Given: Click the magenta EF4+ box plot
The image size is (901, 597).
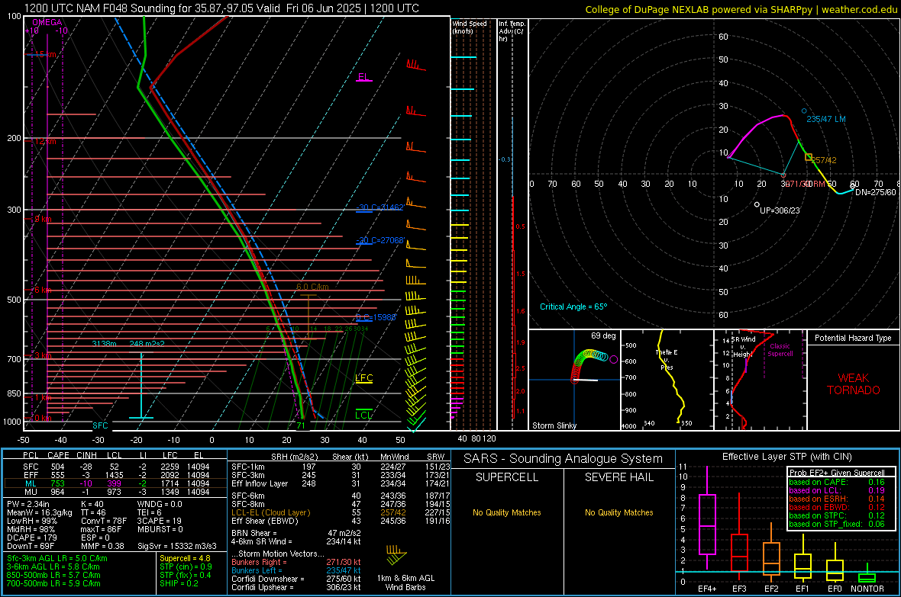Looking at the screenshot, I should tap(707, 517).
